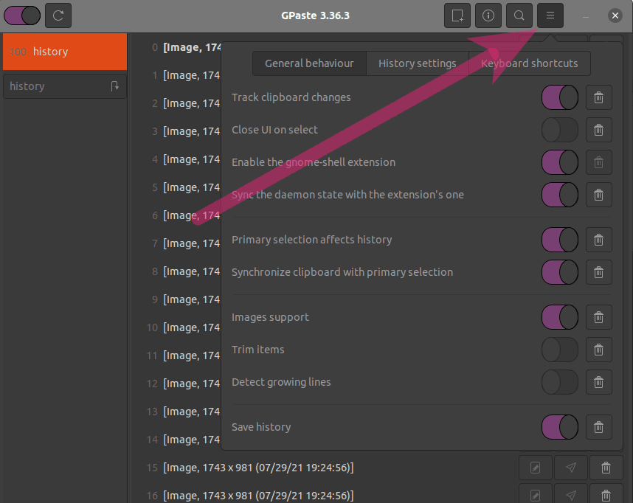Upload history item 15 with paper plane icon
633x503 pixels.
point(571,468)
